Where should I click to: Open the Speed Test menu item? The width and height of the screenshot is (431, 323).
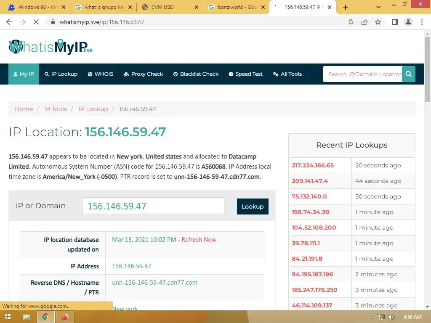pos(245,74)
